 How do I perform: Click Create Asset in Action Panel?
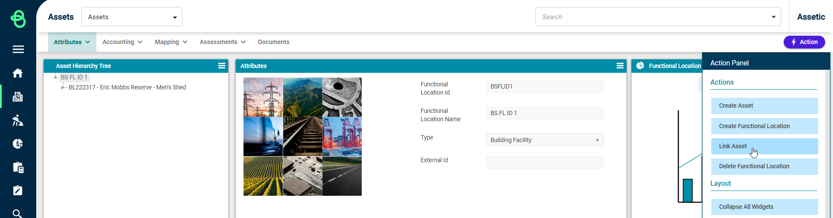click(x=764, y=106)
